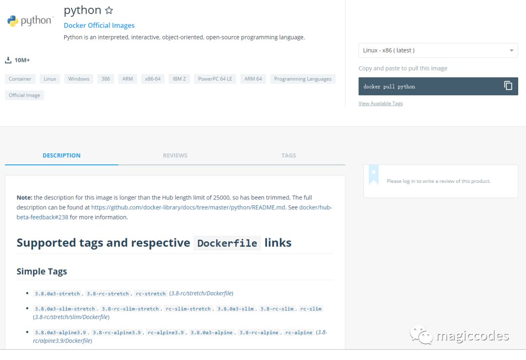Click the Official Image tag chip
The width and height of the screenshot is (526, 360).
point(24,95)
